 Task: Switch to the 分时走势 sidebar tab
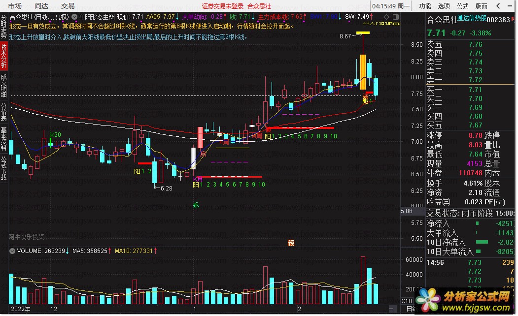click(3, 27)
